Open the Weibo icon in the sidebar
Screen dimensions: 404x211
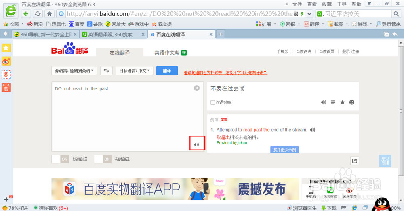tap(6, 61)
